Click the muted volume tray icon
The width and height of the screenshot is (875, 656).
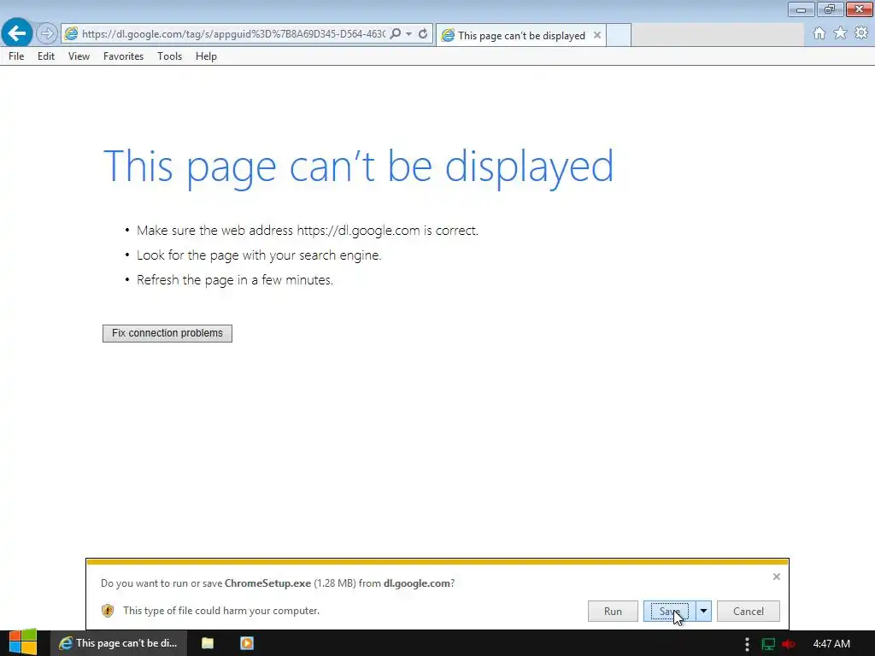789,644
